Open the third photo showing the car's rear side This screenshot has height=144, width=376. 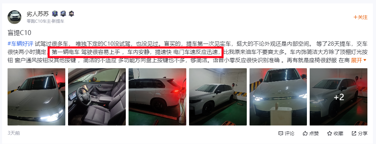click(x=157, y=97)
